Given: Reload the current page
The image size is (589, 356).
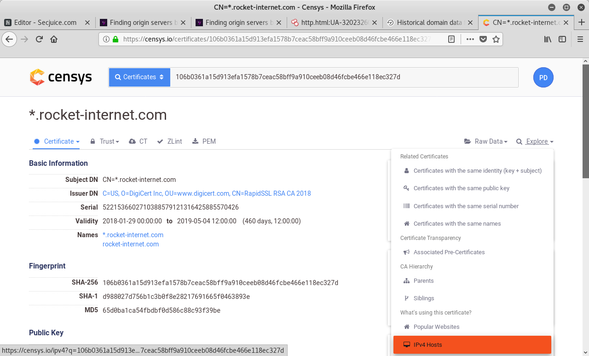Looking at the screenshot, I should point(40,39).
